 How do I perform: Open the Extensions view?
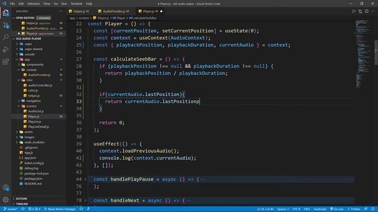(x=5, y=61)
